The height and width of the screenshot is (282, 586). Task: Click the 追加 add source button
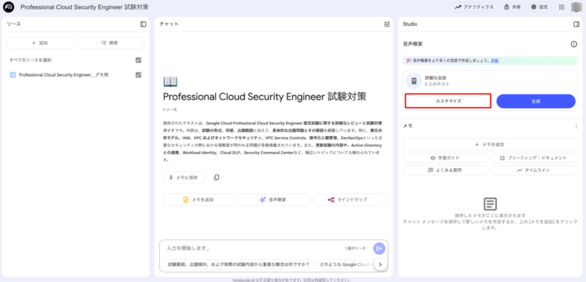tap(40, 43)
